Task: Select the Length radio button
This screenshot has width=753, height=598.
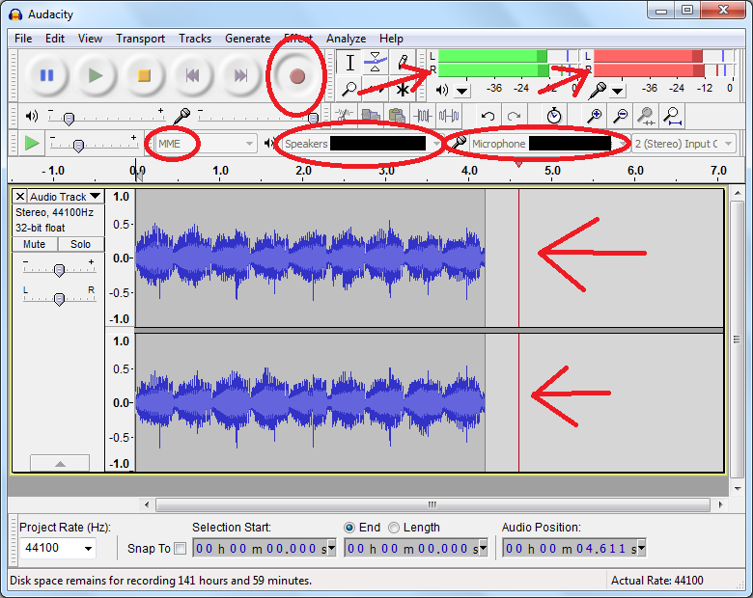Action: [x=394, y=528]
